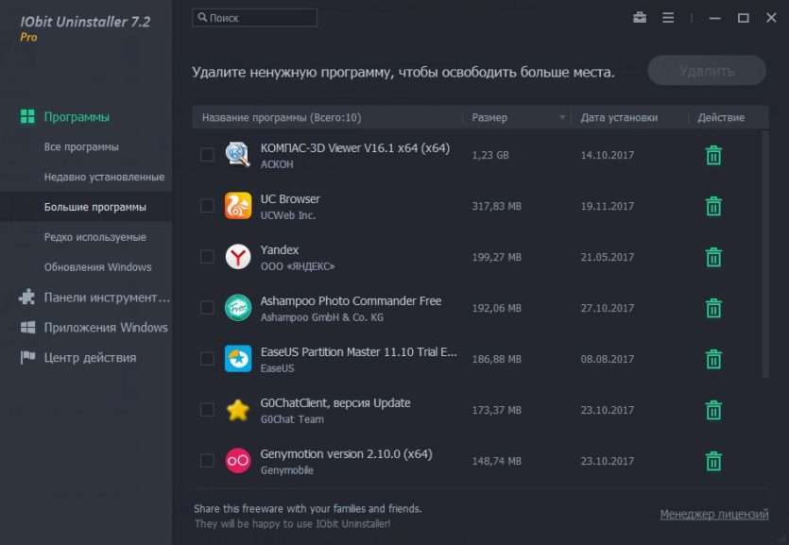The height and width of the screenshot is (545, 789).
Task: Click the Поиск search field
Action: click(x=254, y=18)
